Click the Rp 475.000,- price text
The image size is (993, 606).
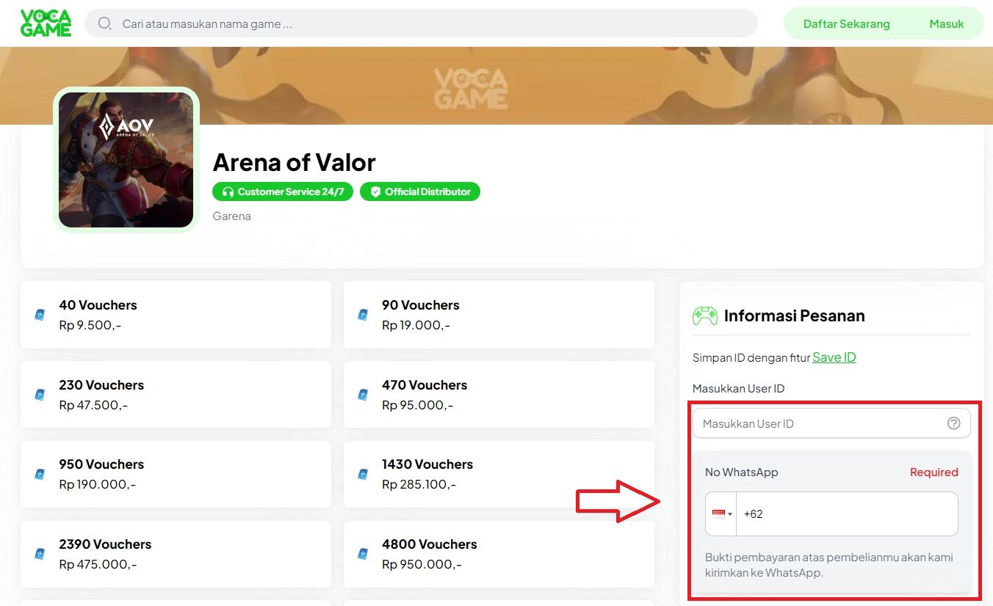[x=98, y=564]
